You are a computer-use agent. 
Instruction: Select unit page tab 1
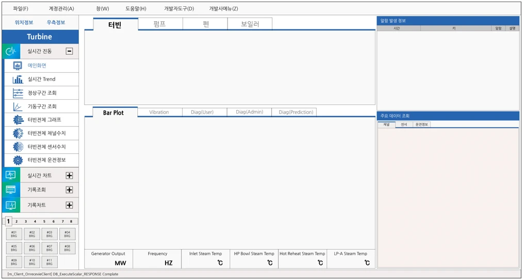8,221
